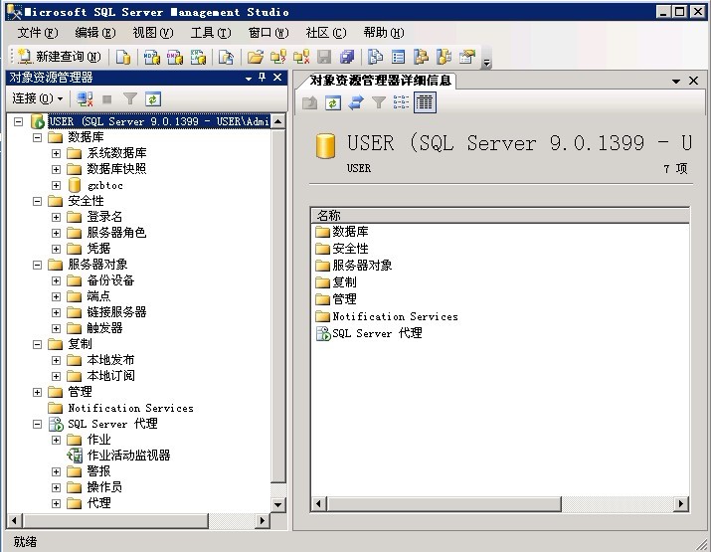Open the 窗口 menu
The height and width of the screenshot is (552, 711).
(268, 33)
